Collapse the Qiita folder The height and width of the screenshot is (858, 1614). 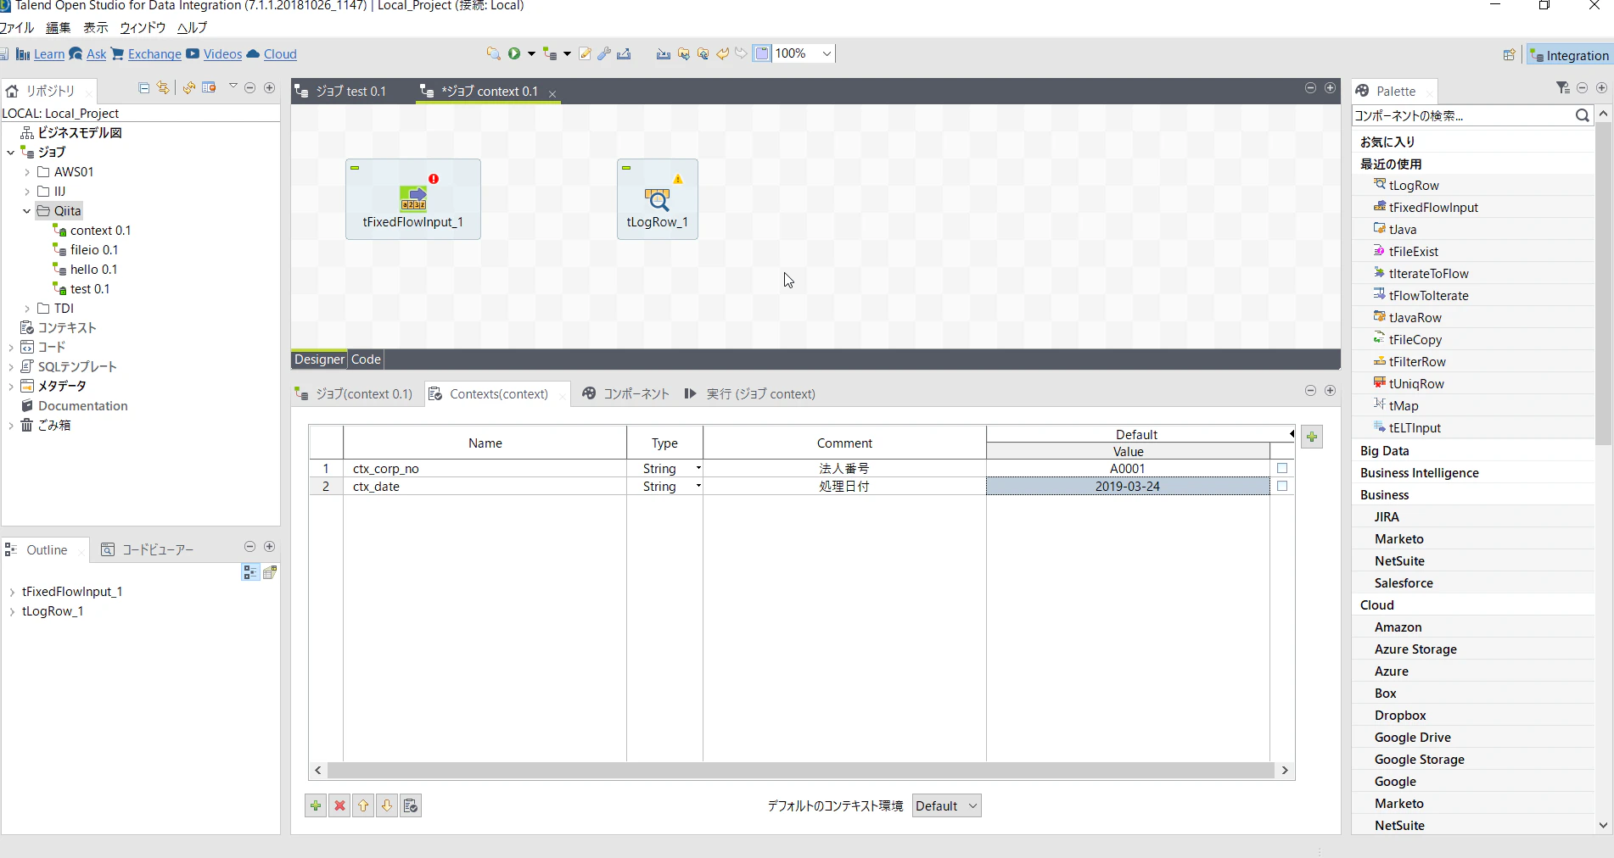[x=27, y=211]
